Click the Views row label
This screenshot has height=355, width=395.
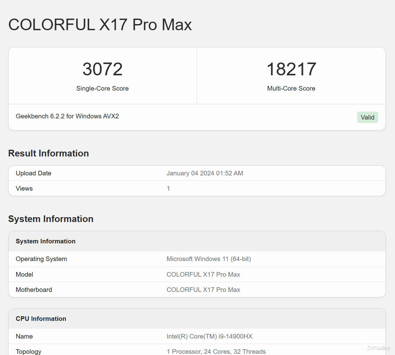click(24, 188)
